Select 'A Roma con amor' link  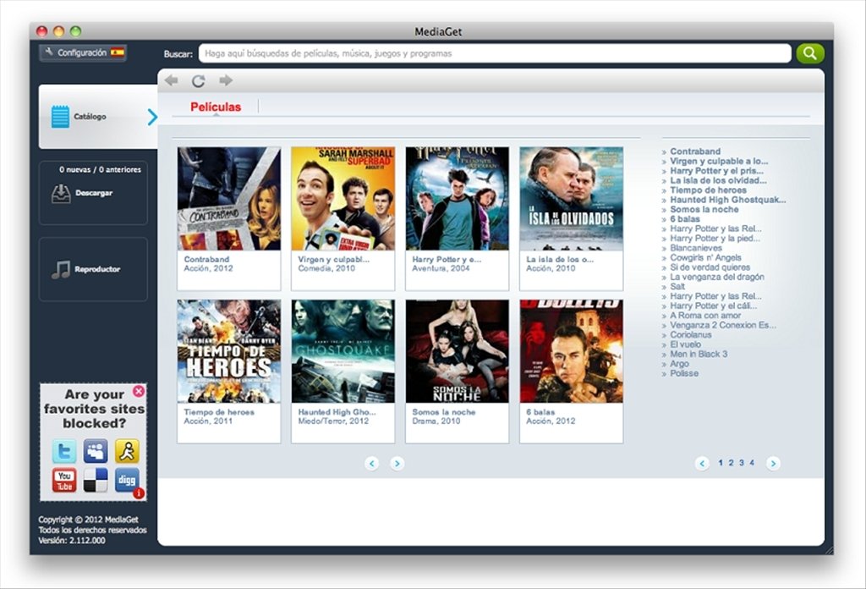pyautogui.click(x=705, y=316)
